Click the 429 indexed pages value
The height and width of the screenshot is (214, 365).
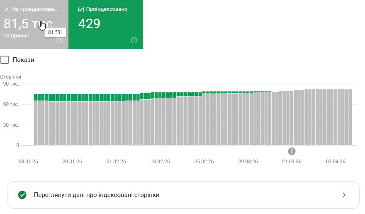tap(89, 24)
